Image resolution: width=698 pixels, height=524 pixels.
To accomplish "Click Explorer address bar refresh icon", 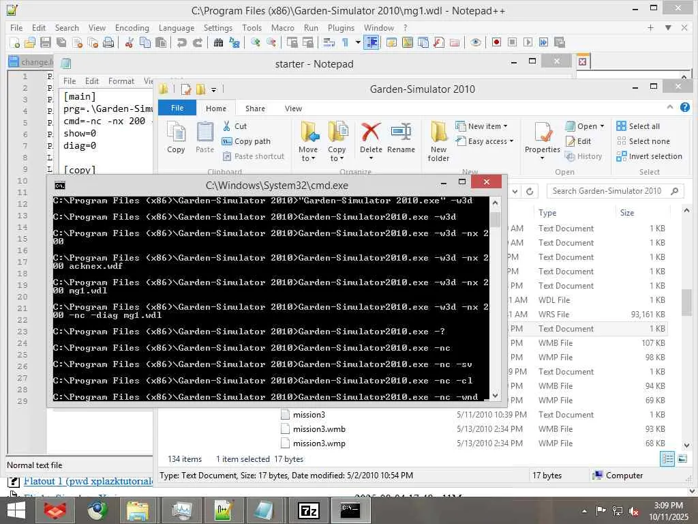I will pos(530,192).
